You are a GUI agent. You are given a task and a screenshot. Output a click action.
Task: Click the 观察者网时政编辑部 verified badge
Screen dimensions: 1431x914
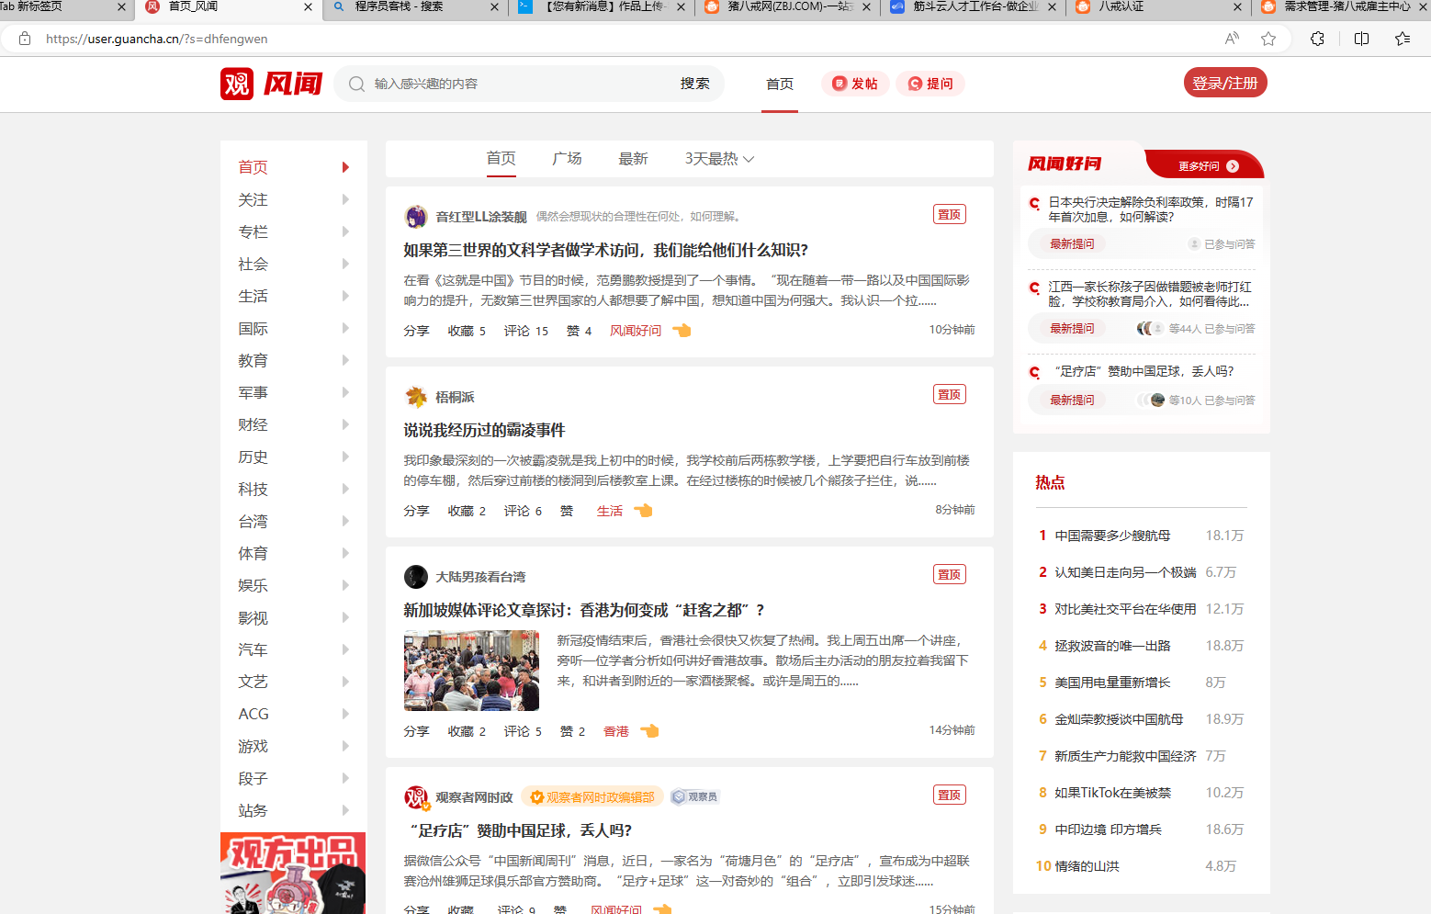592,797
